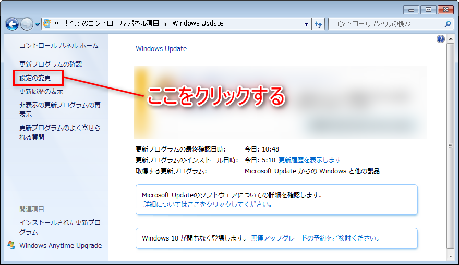Open 'Windows Anytime Upgrade' link
This screenshot has height=265, width=459.
pos(61,245)
